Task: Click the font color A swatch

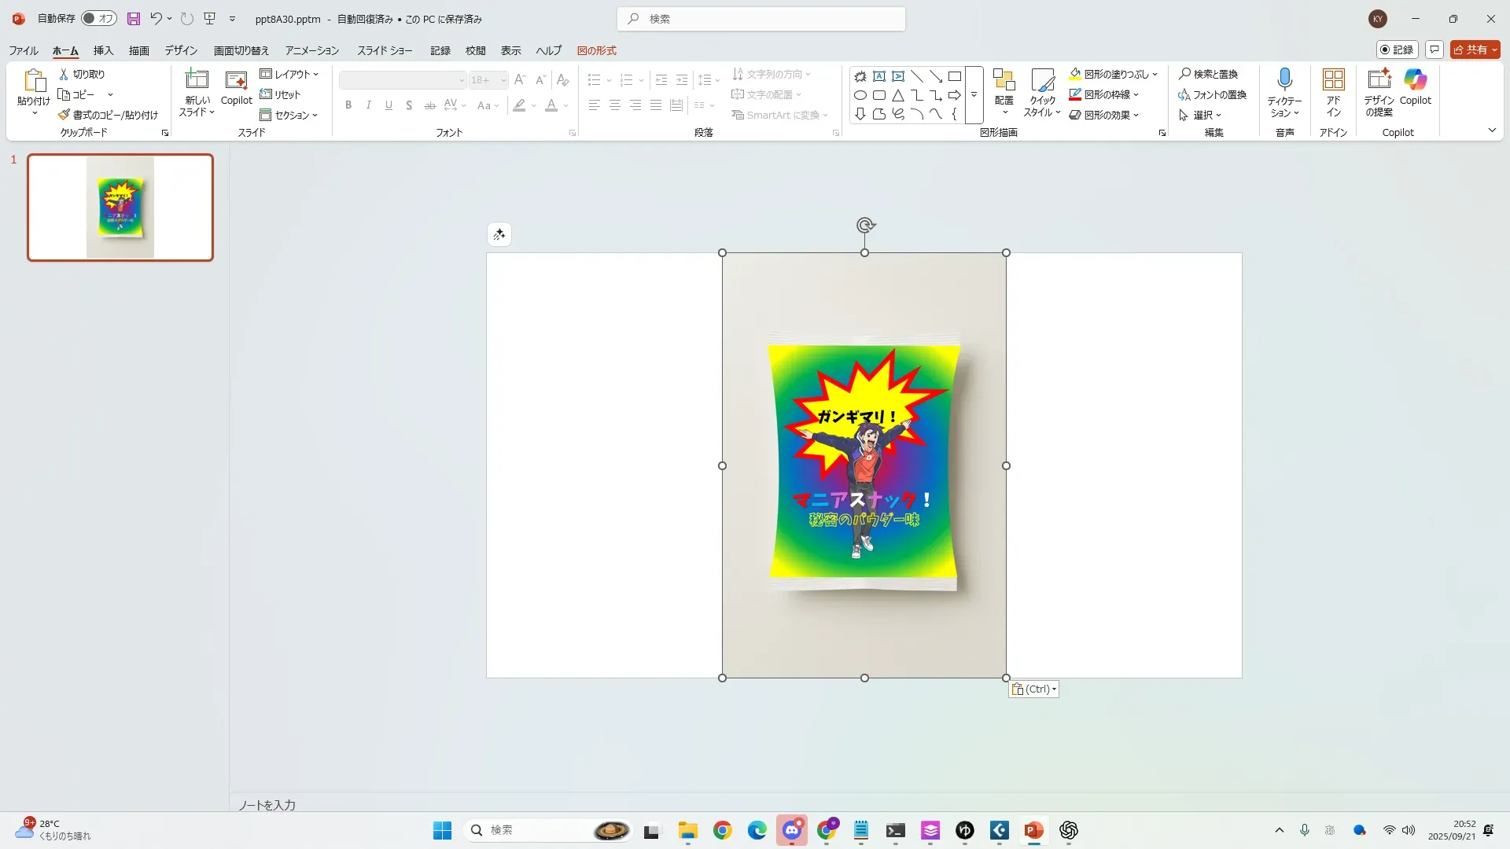Action: 551,105
